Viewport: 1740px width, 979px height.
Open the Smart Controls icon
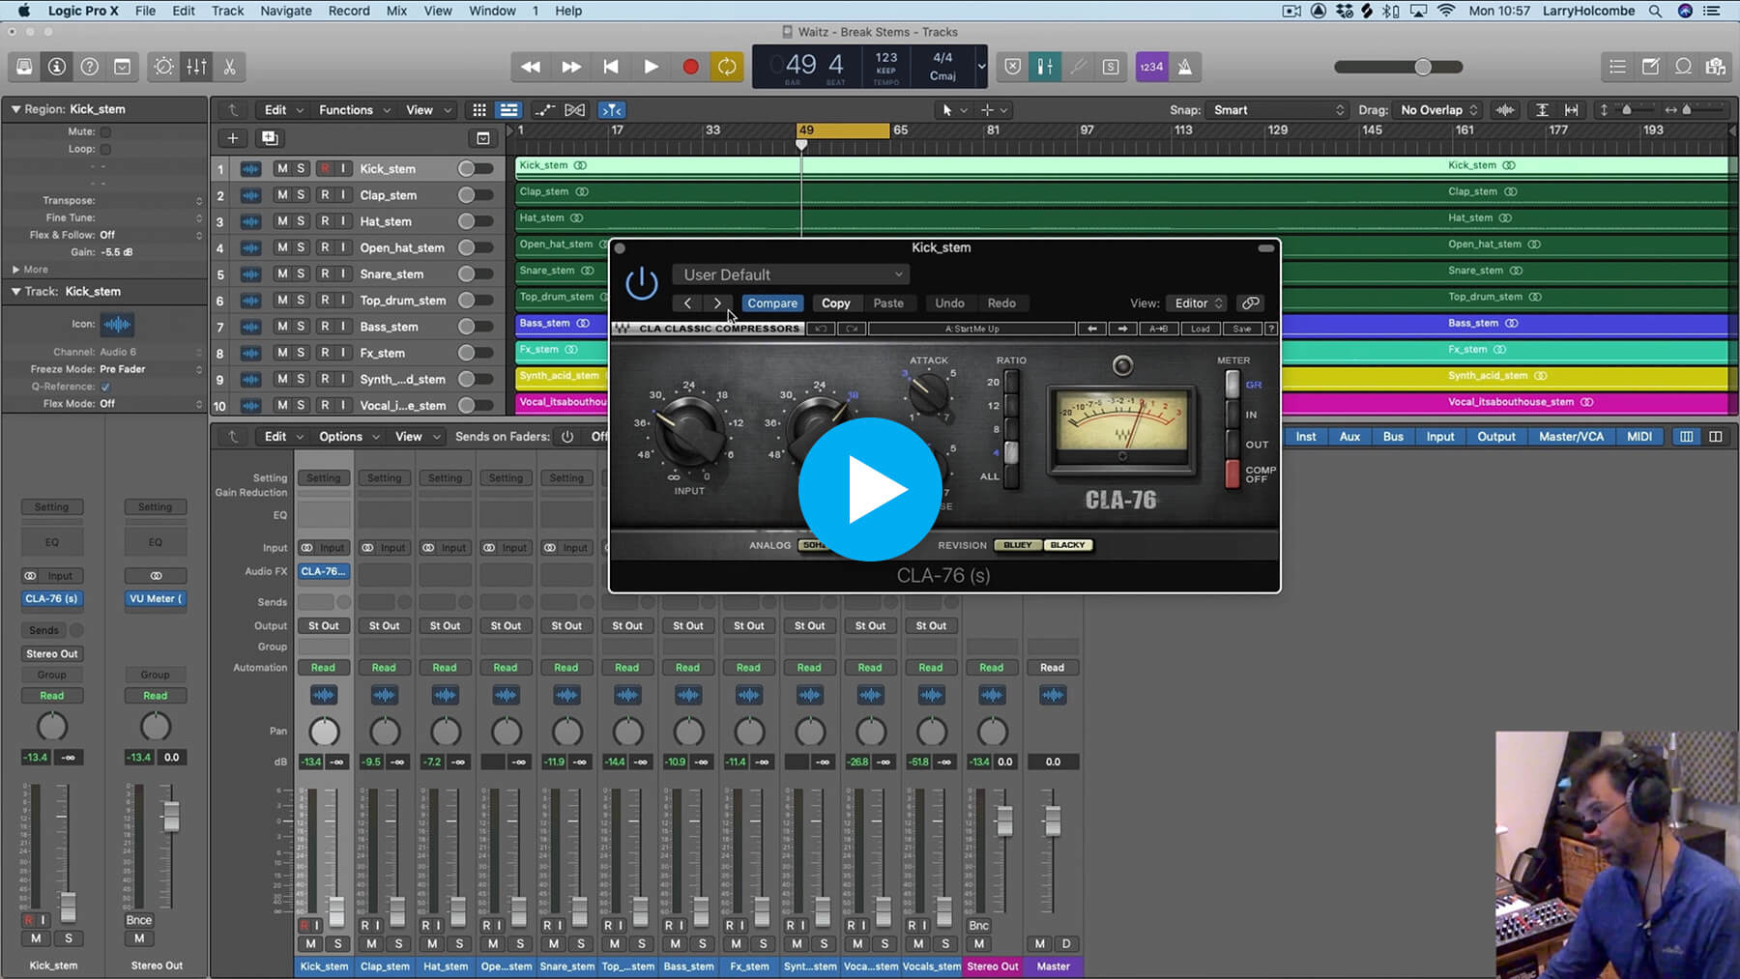(x=164, y=67)
